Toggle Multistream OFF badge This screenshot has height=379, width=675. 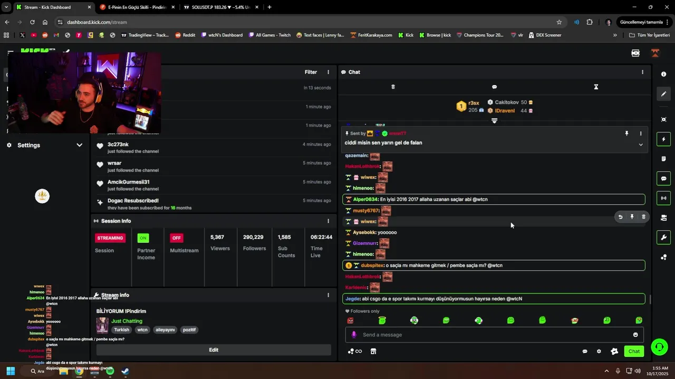pyautogui.click(x=176, y=238)
